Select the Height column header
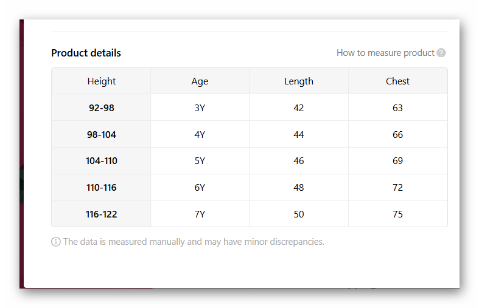479x308 pixels. pos(102,81)
